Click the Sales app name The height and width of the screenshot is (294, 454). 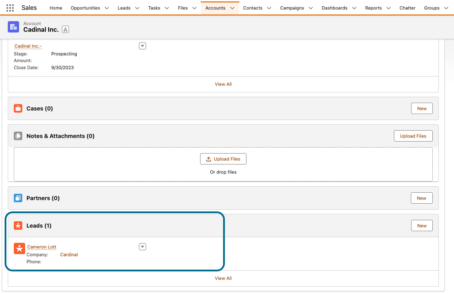29,7
